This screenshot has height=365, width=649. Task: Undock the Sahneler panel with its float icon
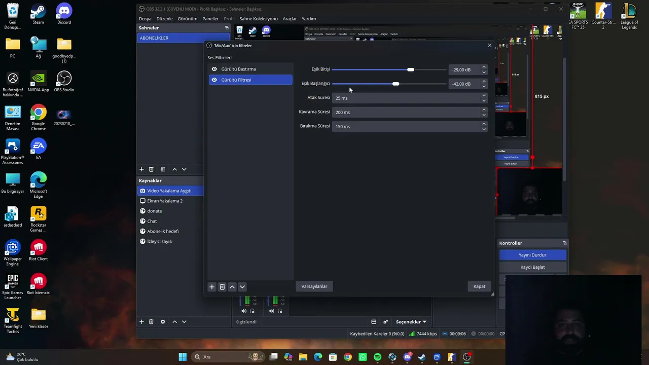tap(227, 28)
